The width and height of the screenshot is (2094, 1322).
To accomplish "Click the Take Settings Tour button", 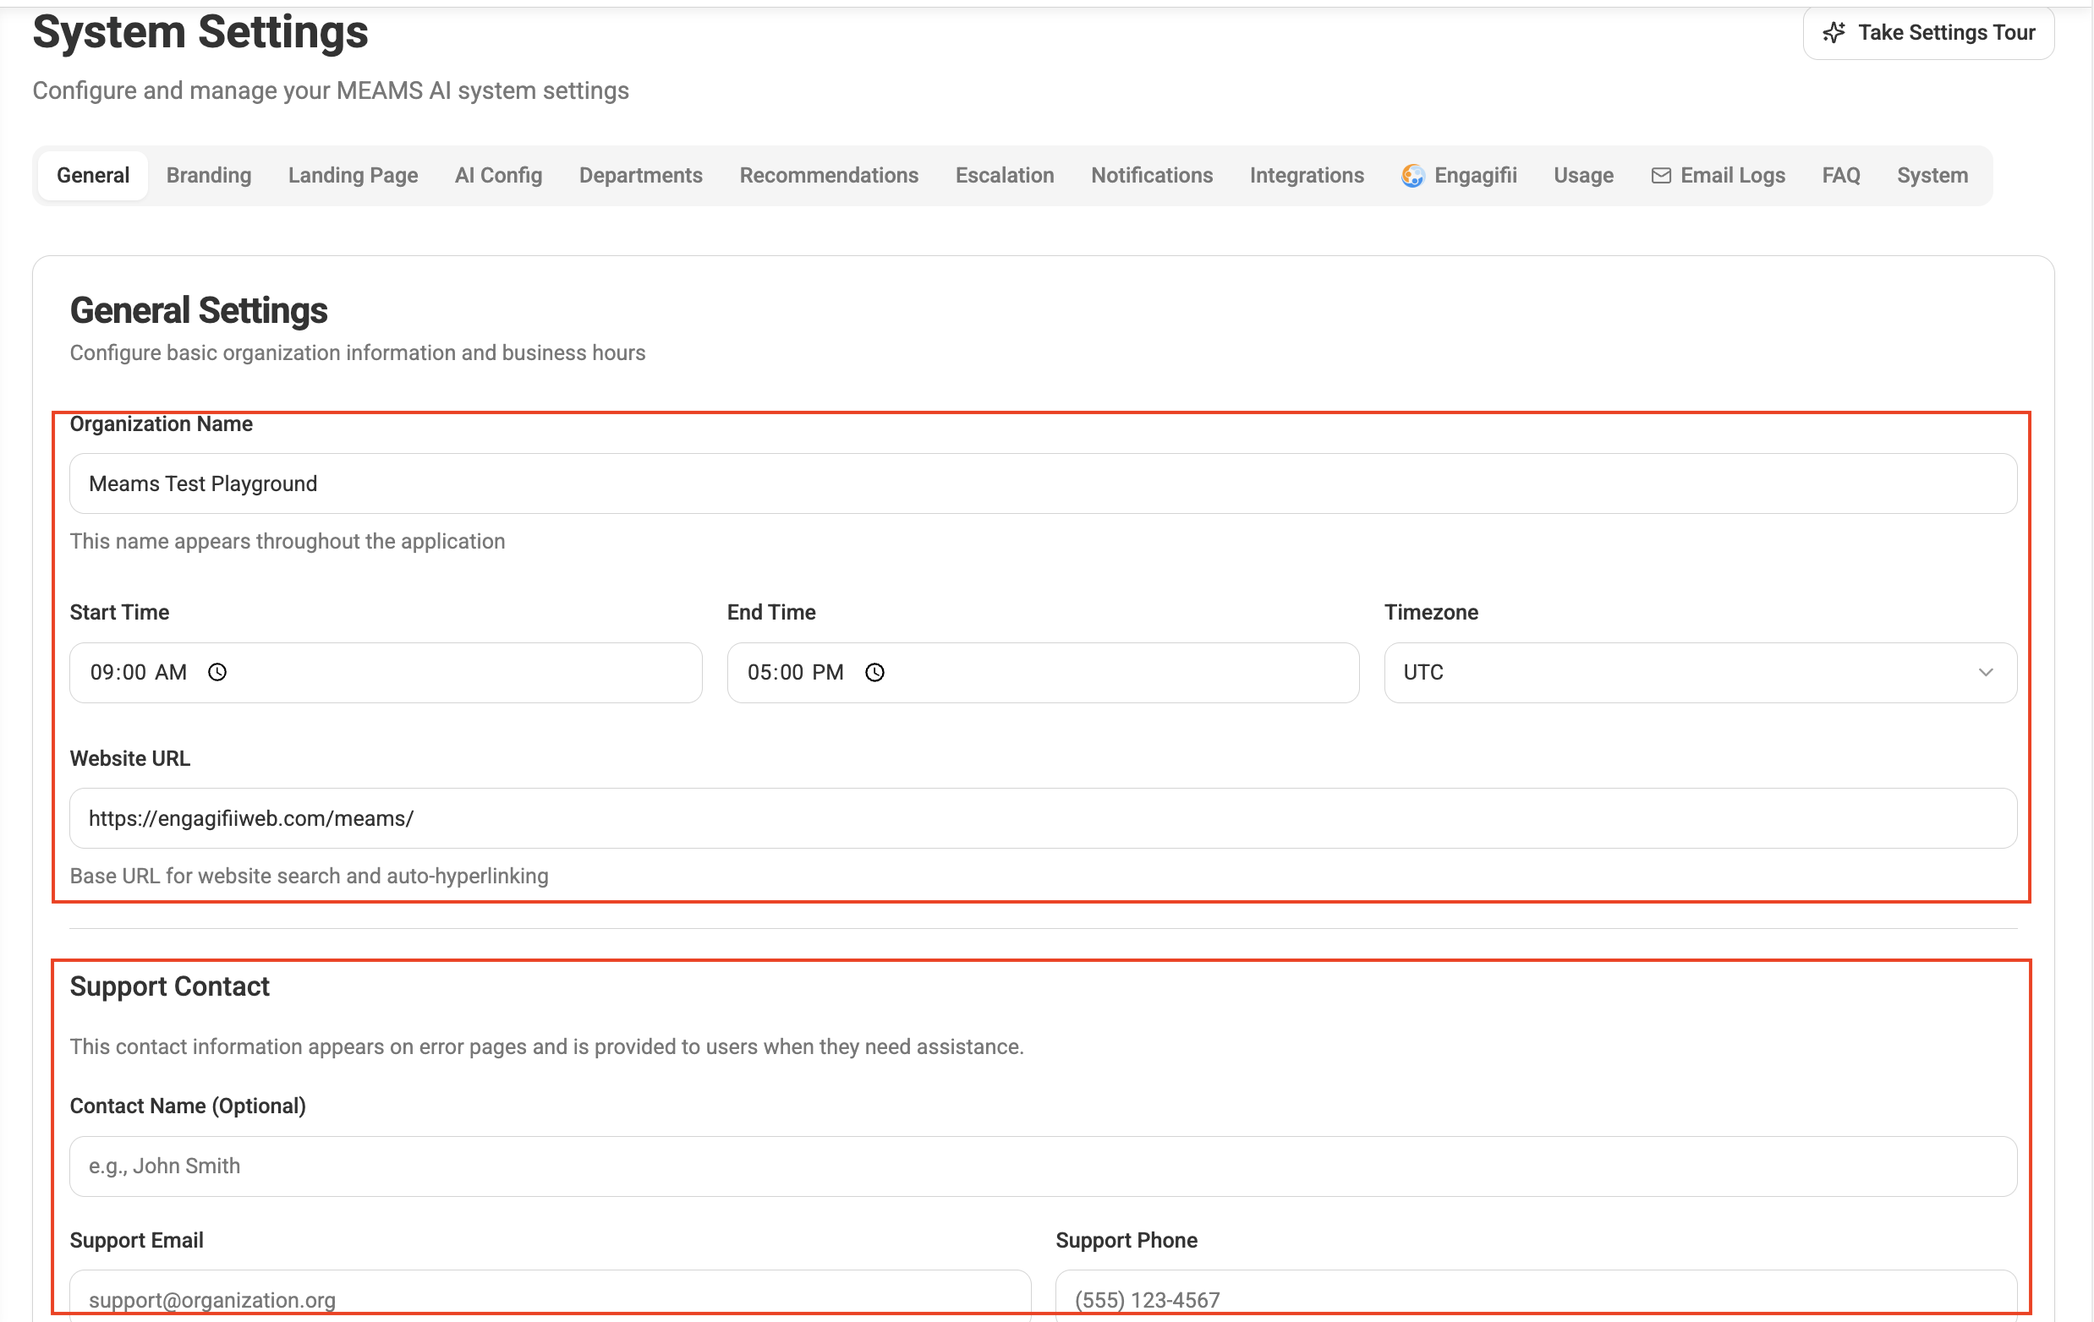I will (x=1929, y=33).
